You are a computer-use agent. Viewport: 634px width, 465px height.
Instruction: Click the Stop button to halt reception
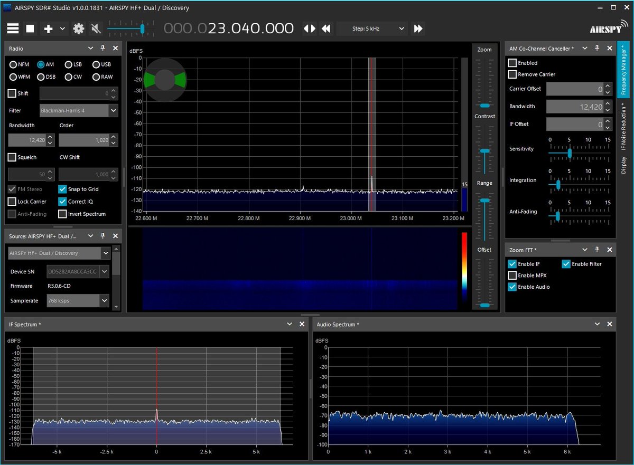tap(30, 29)
